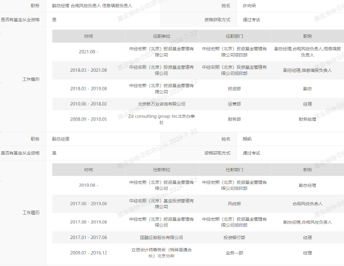Click the name value in second person section
Image resolution: width=344 pixels, height=266 pixels.
click(x=247, y=139)
